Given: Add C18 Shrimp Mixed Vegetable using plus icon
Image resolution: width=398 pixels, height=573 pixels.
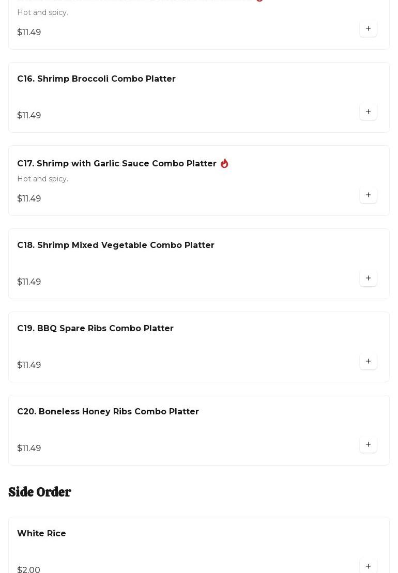Looking at the screenshot, I should (368, 278).
